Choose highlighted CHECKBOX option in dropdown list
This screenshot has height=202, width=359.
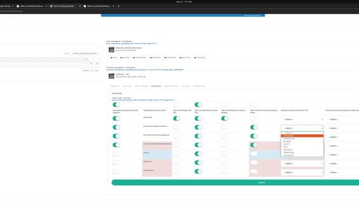(x=302, y=136)
